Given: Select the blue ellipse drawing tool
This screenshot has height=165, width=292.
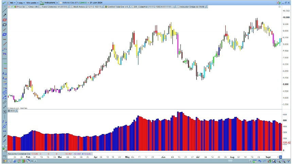Looking at the screenshot, I should [4, 34].
